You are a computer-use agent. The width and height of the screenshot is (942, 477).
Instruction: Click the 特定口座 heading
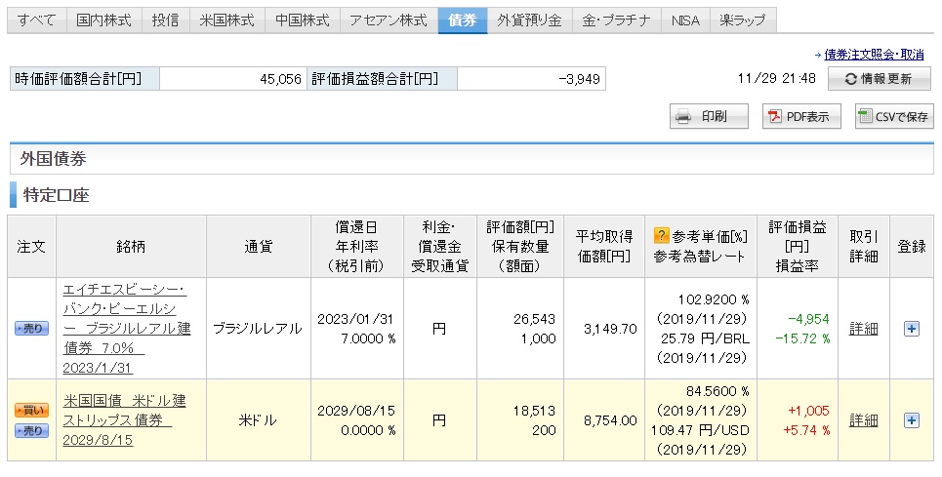pos(56,196)
